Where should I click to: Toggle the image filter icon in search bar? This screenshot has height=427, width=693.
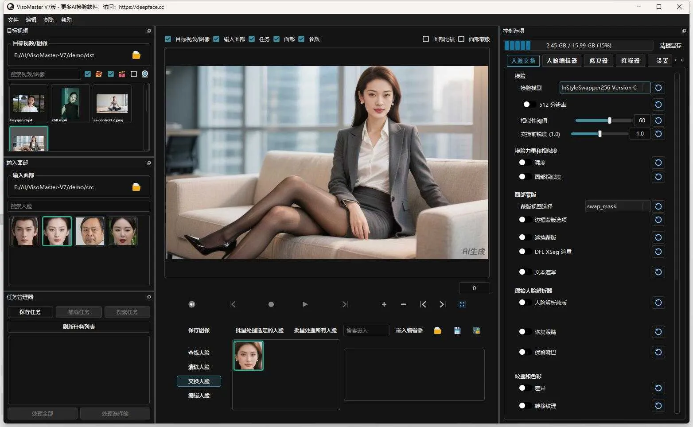tap(98, 74)
